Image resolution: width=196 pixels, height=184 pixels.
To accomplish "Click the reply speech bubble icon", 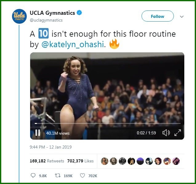I will 33,175.
